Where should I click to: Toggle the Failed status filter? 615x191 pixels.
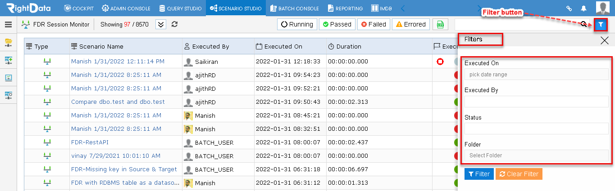[374, 24]
